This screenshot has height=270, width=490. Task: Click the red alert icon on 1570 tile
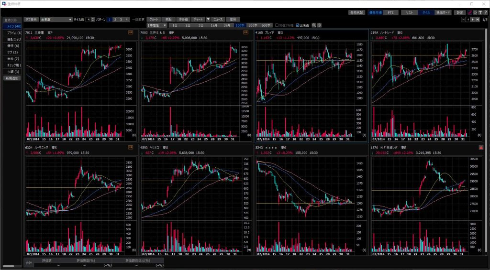click(x=481, y=148)
